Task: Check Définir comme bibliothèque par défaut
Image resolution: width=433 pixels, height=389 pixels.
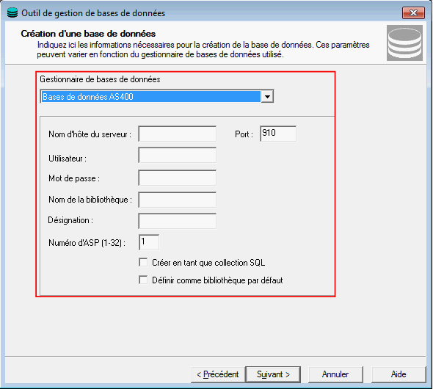Action: click(143, 280)
